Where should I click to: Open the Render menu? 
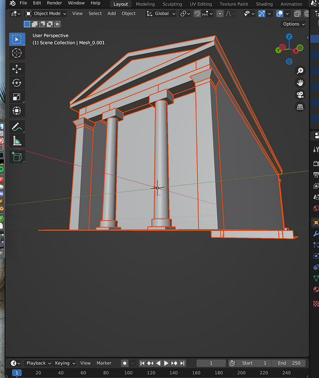[x=54, y=3]
